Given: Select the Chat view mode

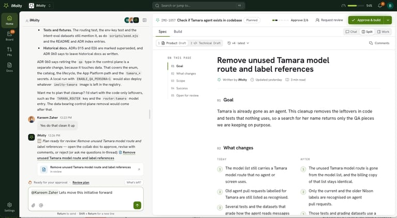Looking at the screenshot, I should click(351, 32).
